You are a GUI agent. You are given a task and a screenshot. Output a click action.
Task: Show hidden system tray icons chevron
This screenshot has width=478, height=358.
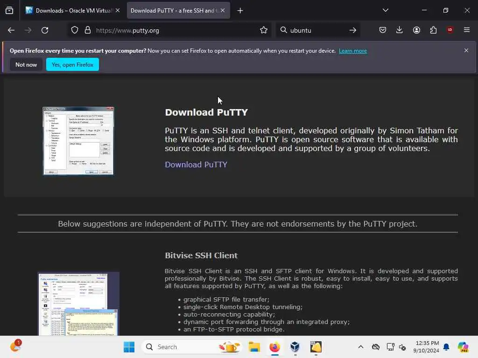coord(361,347)
